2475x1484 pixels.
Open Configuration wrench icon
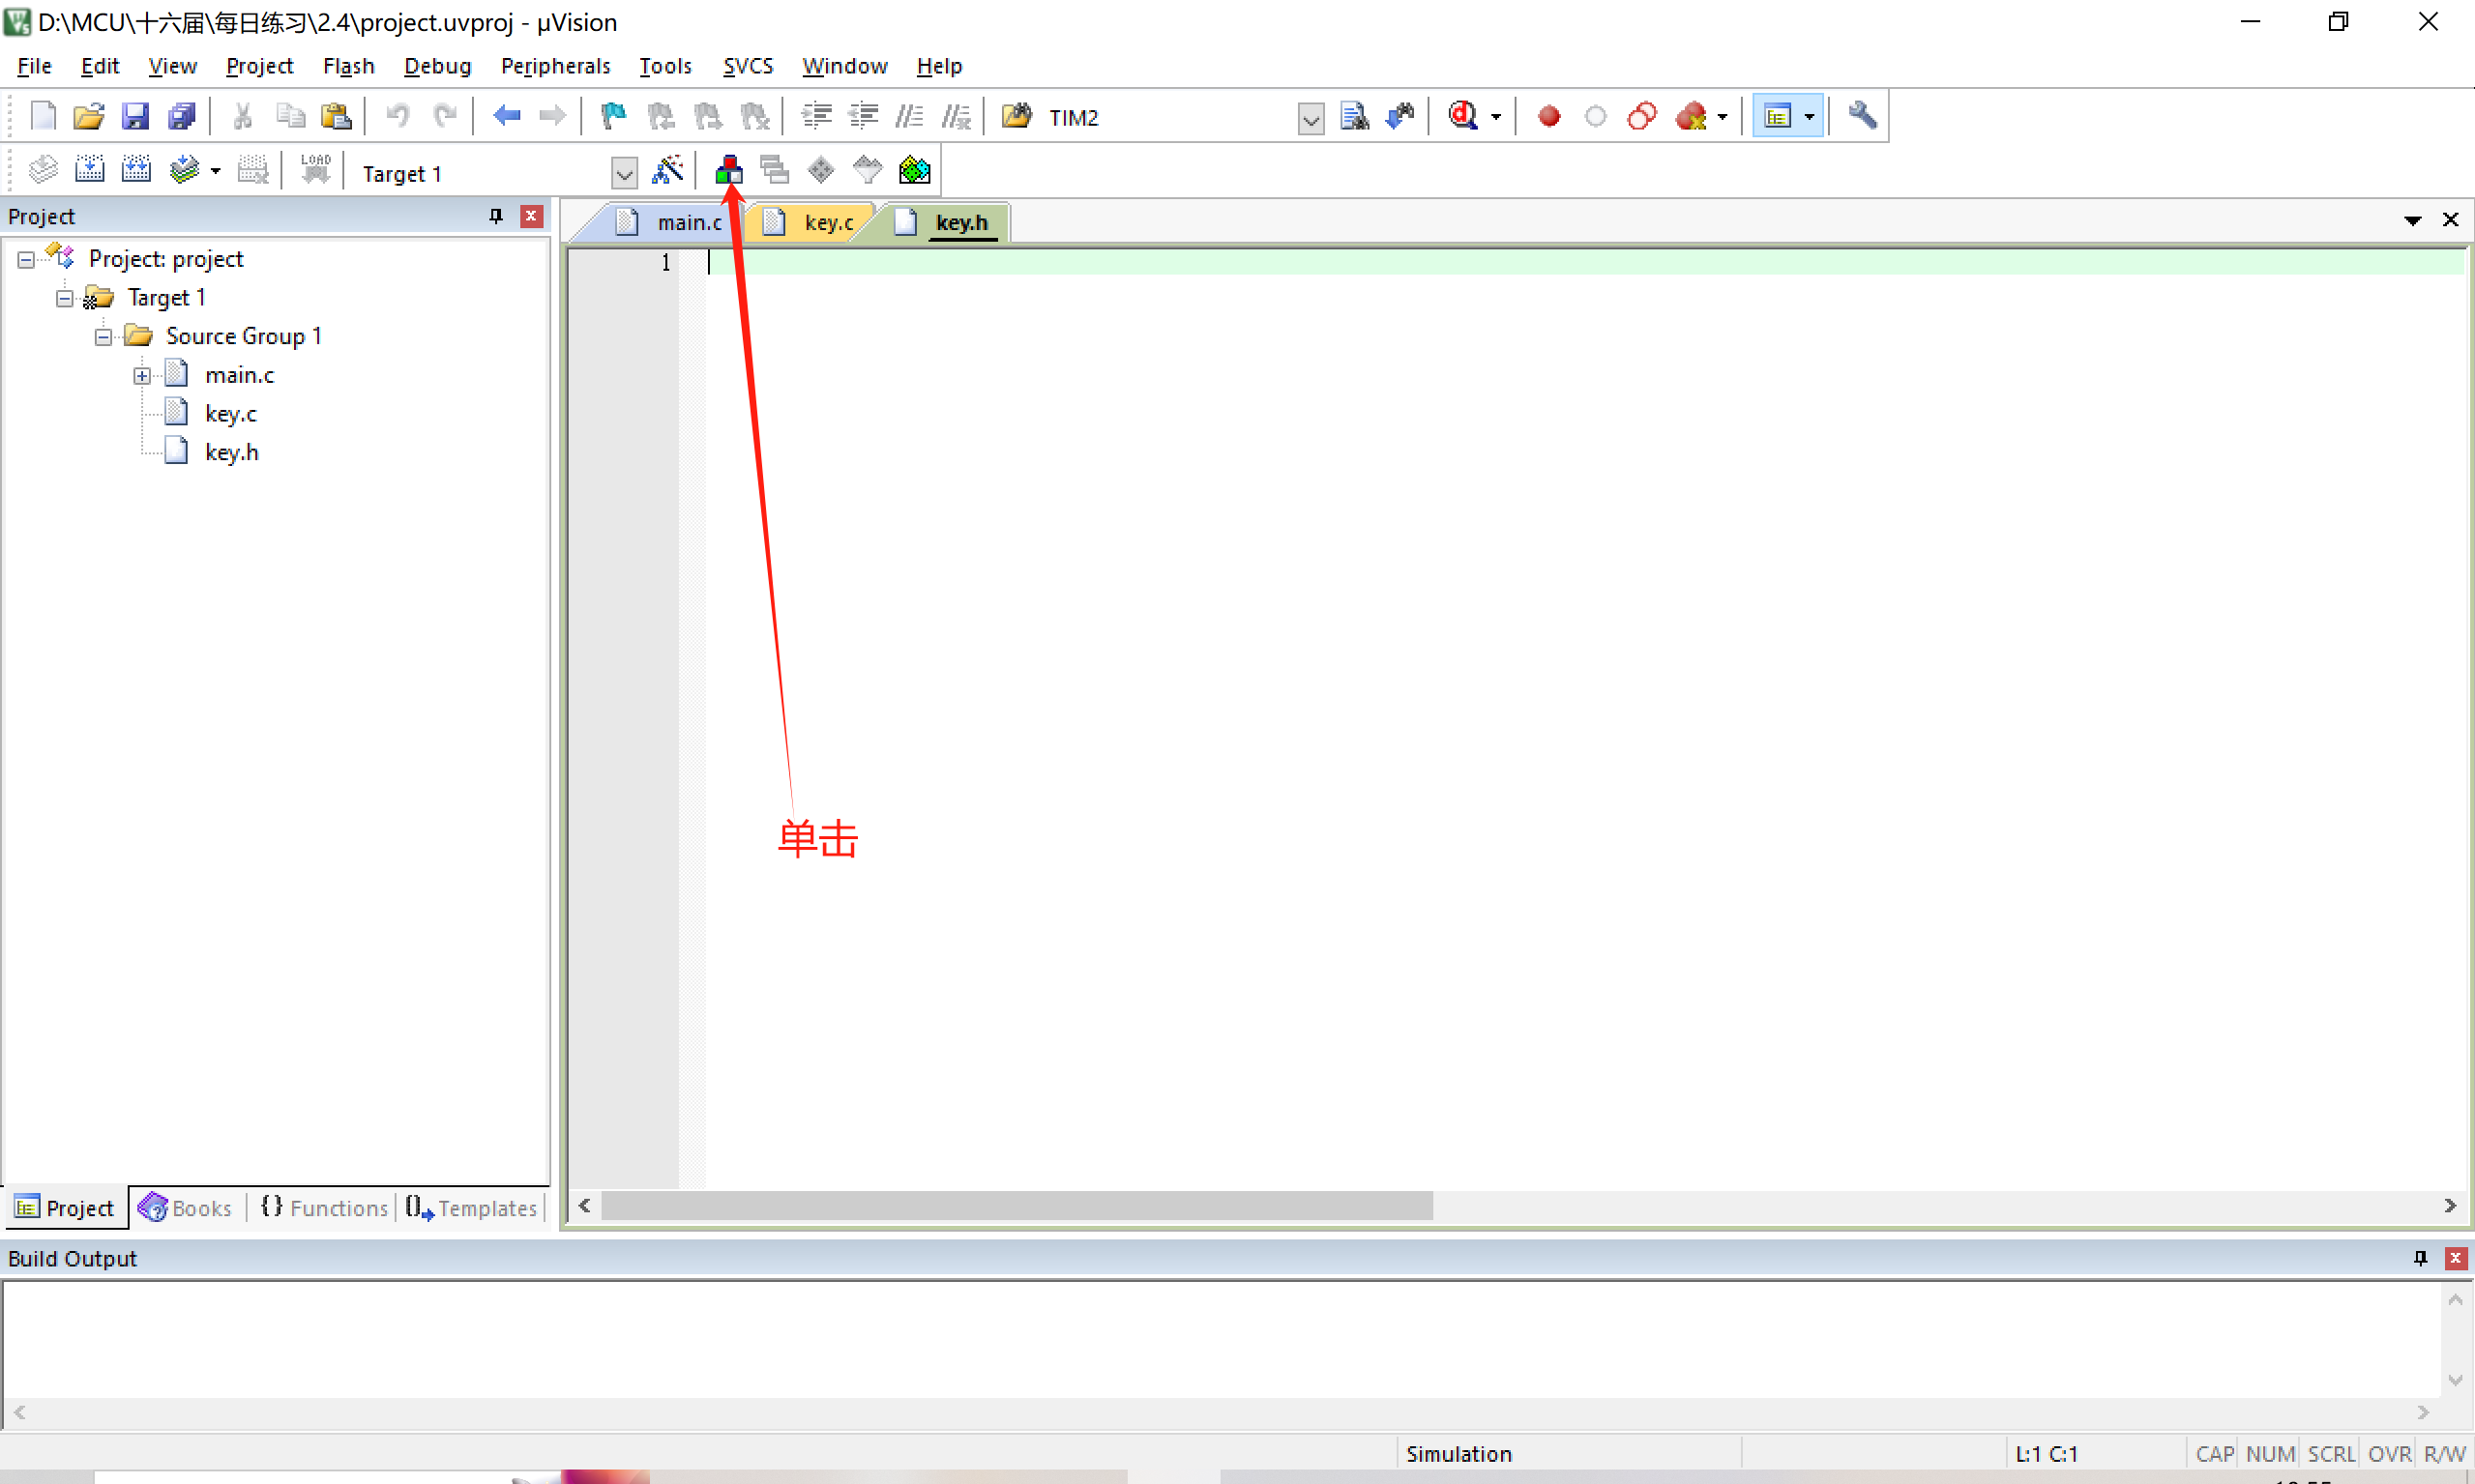pyautogui.click(x=1862, y=117)
